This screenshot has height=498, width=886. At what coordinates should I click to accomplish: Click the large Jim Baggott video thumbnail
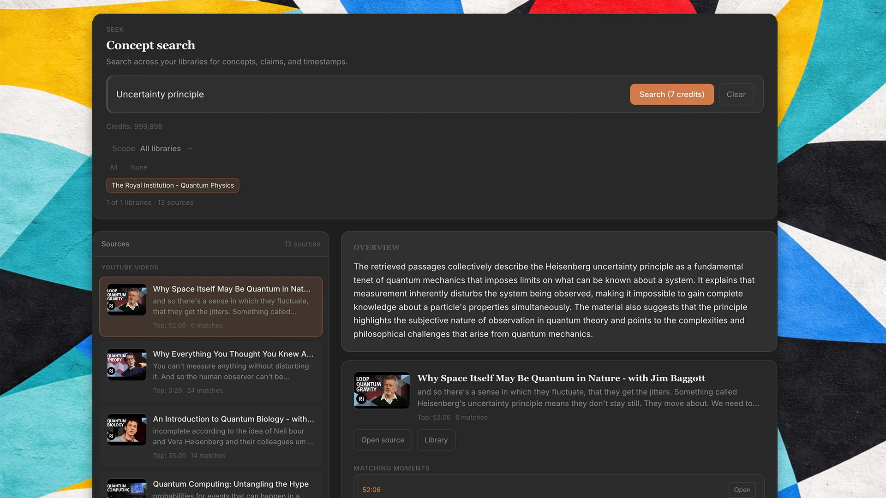[382, 391]
